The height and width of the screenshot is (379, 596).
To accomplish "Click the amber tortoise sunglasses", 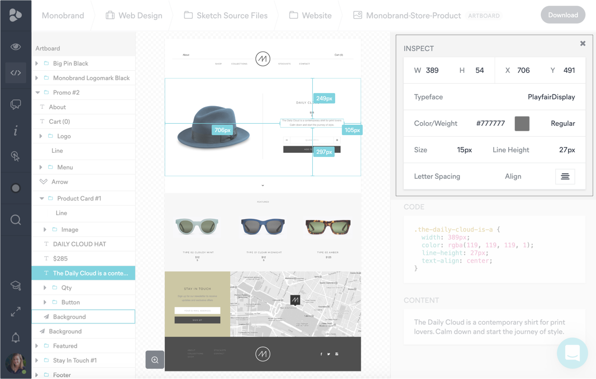I will click(x=328, y=227).
